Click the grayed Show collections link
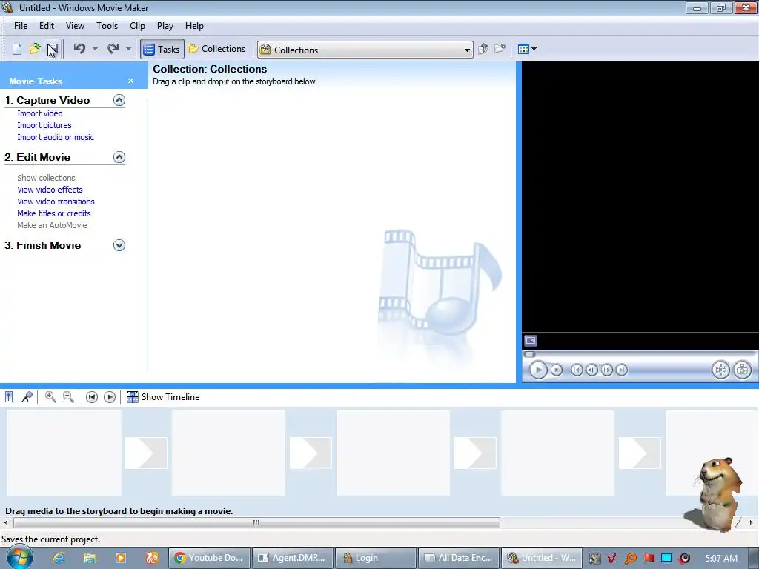The width and height of the screenshot is (759, 569). click(x=46, y=178)
